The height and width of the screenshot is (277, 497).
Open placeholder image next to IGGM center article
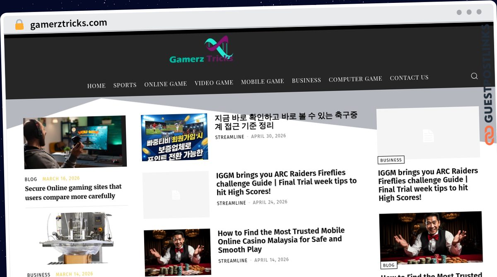point(176,195)
